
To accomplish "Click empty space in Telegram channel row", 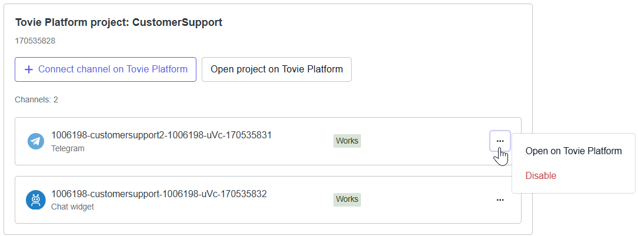I will (x=423, y=141).
